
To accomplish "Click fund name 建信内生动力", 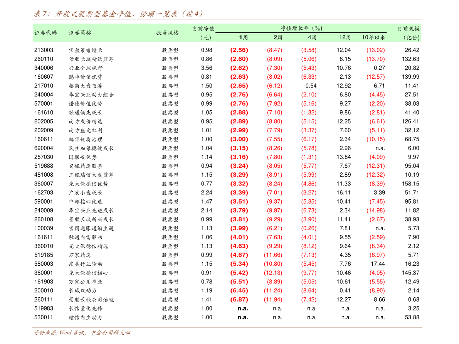I will (x=86, y=317).
